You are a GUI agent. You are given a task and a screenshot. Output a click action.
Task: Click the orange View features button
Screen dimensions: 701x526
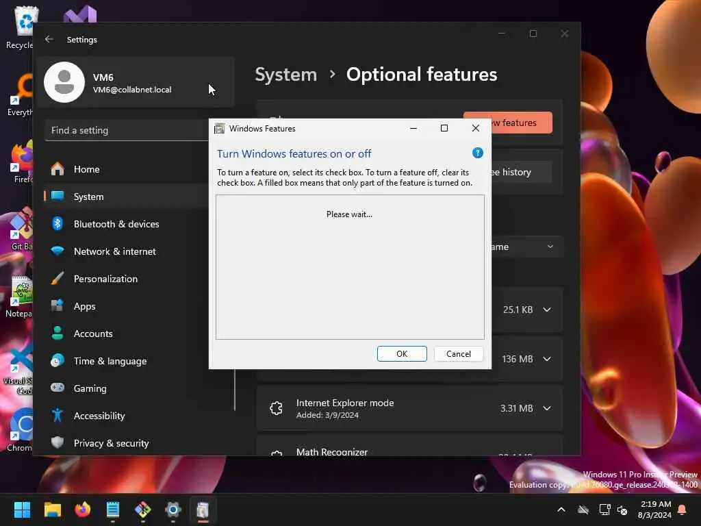(x=507, y=123)
